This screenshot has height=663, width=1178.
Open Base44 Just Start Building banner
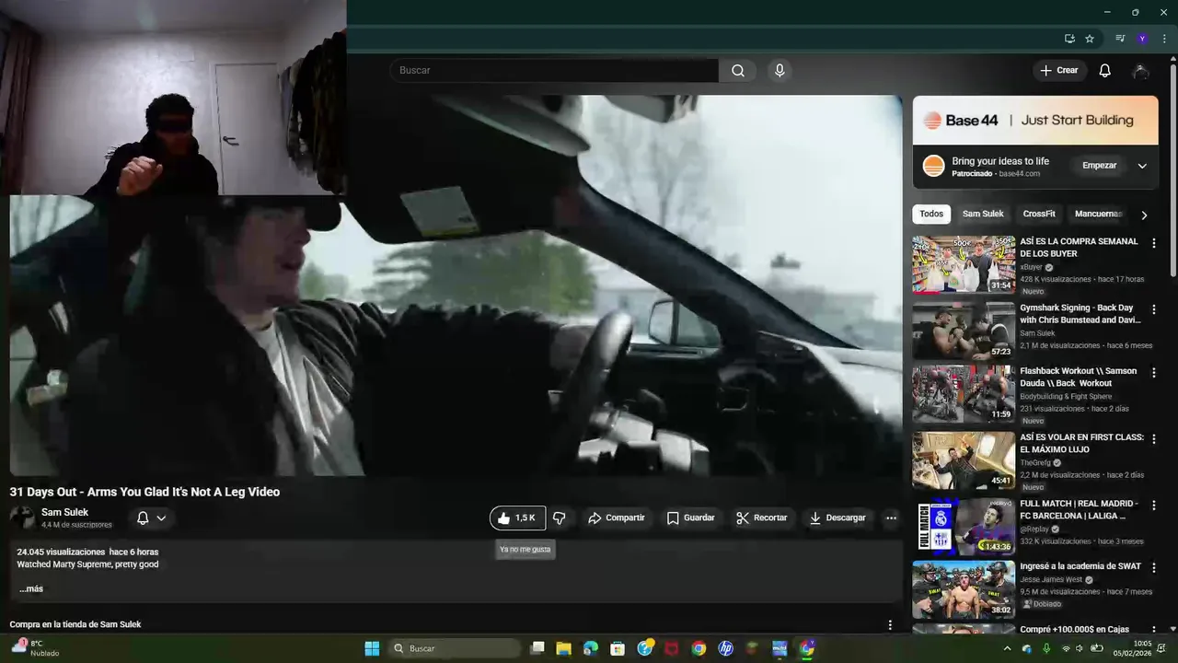click(x=1035, y=121)
